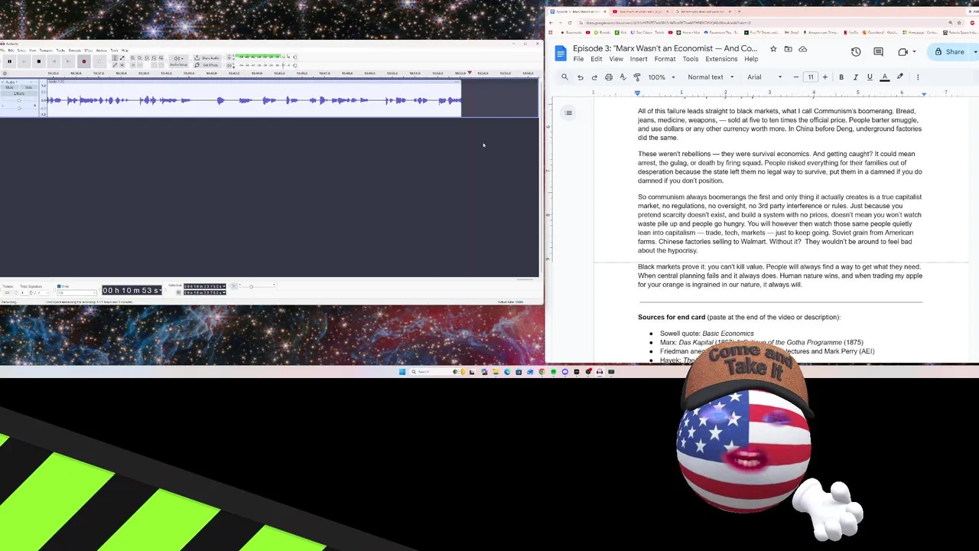Image resolution: width=979 pixels, height=551 pixels.
Task: Open the text color picker in Docs
Action: (885, 77)
